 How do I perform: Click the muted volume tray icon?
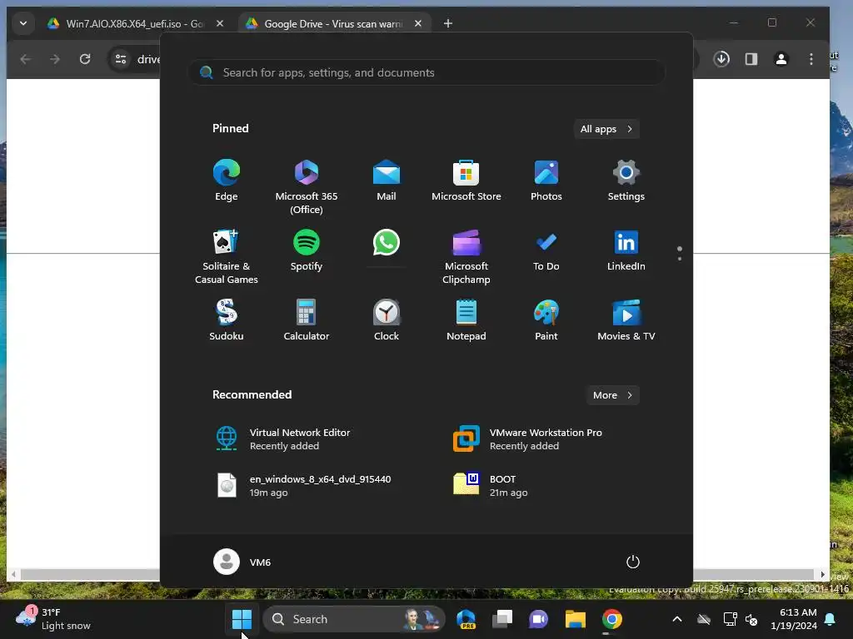tap(751, 619)
